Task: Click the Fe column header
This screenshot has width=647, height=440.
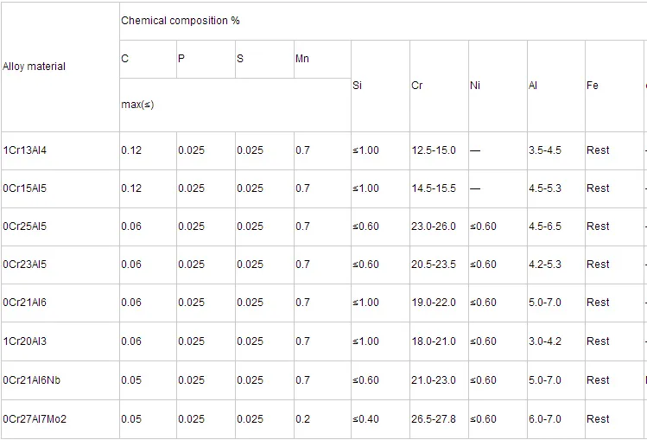Action: (593, 86)
